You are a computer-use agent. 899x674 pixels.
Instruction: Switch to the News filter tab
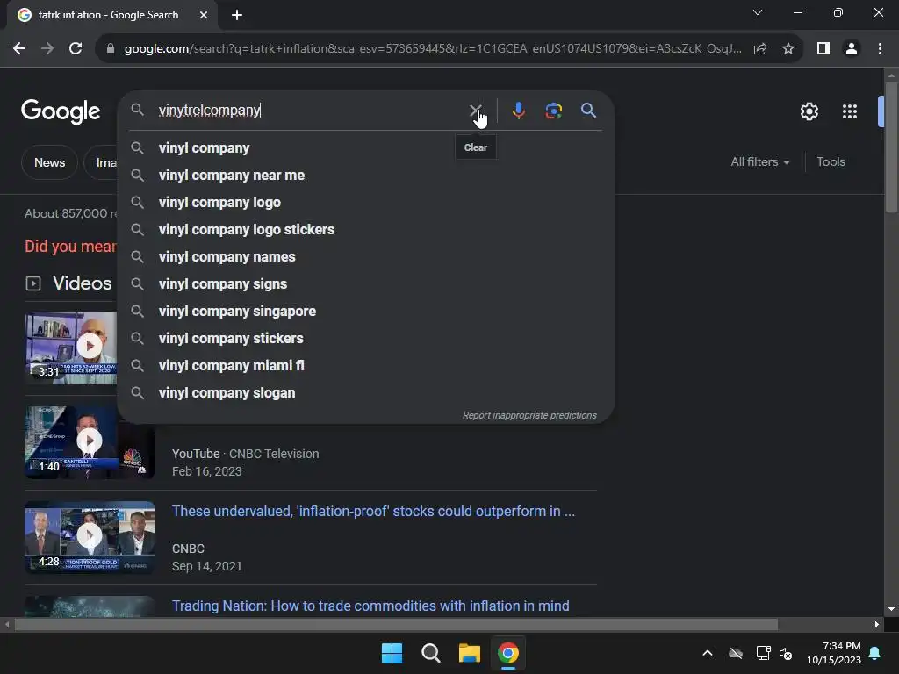tap(49, 162)
